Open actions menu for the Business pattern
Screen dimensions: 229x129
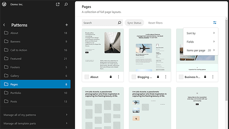213,77
